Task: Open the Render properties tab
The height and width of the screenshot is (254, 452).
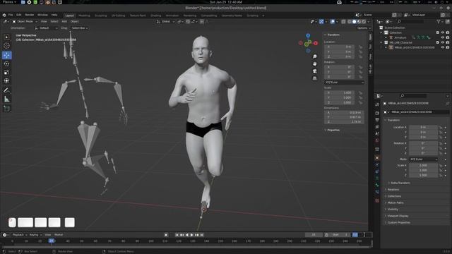Action: [x=377, y=113]
